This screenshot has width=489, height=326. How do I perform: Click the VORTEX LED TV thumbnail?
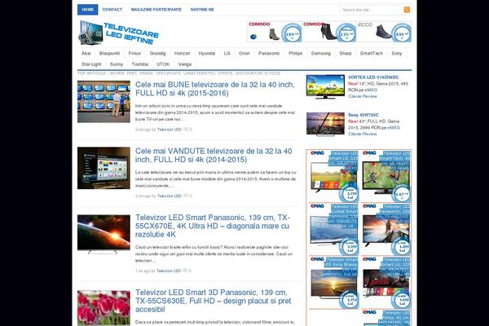tap(325, 87)
